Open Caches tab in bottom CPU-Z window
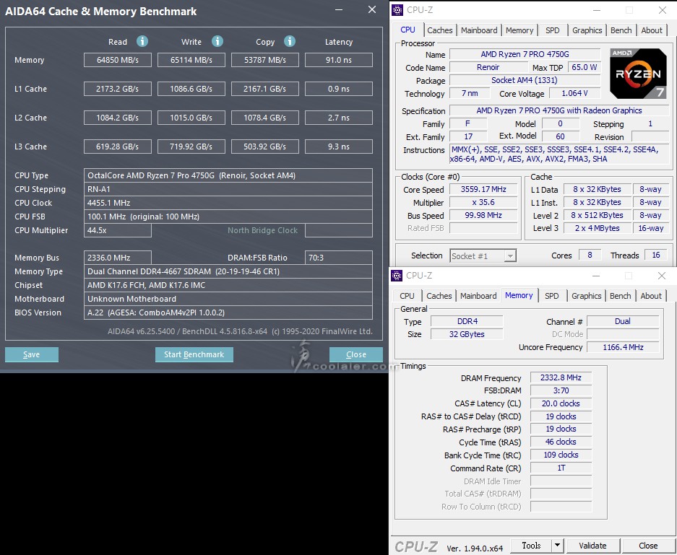 click(439, 296)
